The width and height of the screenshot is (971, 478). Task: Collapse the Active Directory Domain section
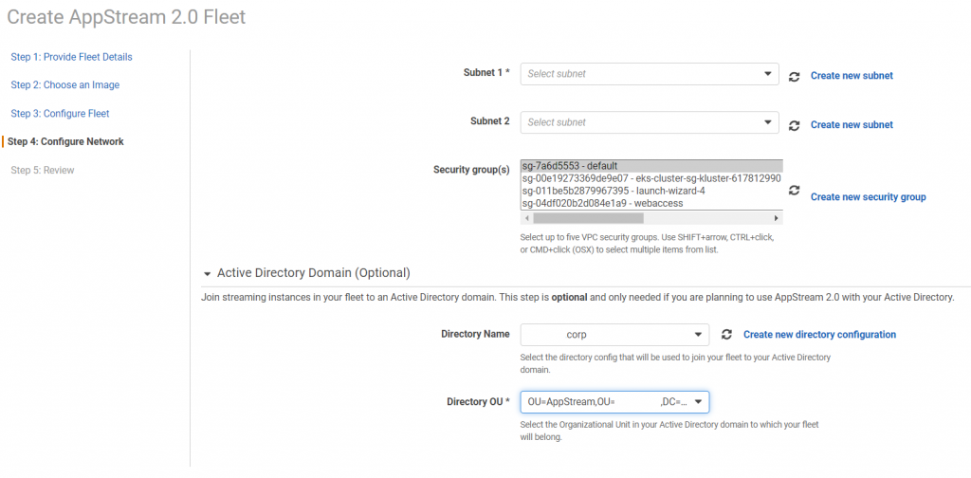pos(208,272)
